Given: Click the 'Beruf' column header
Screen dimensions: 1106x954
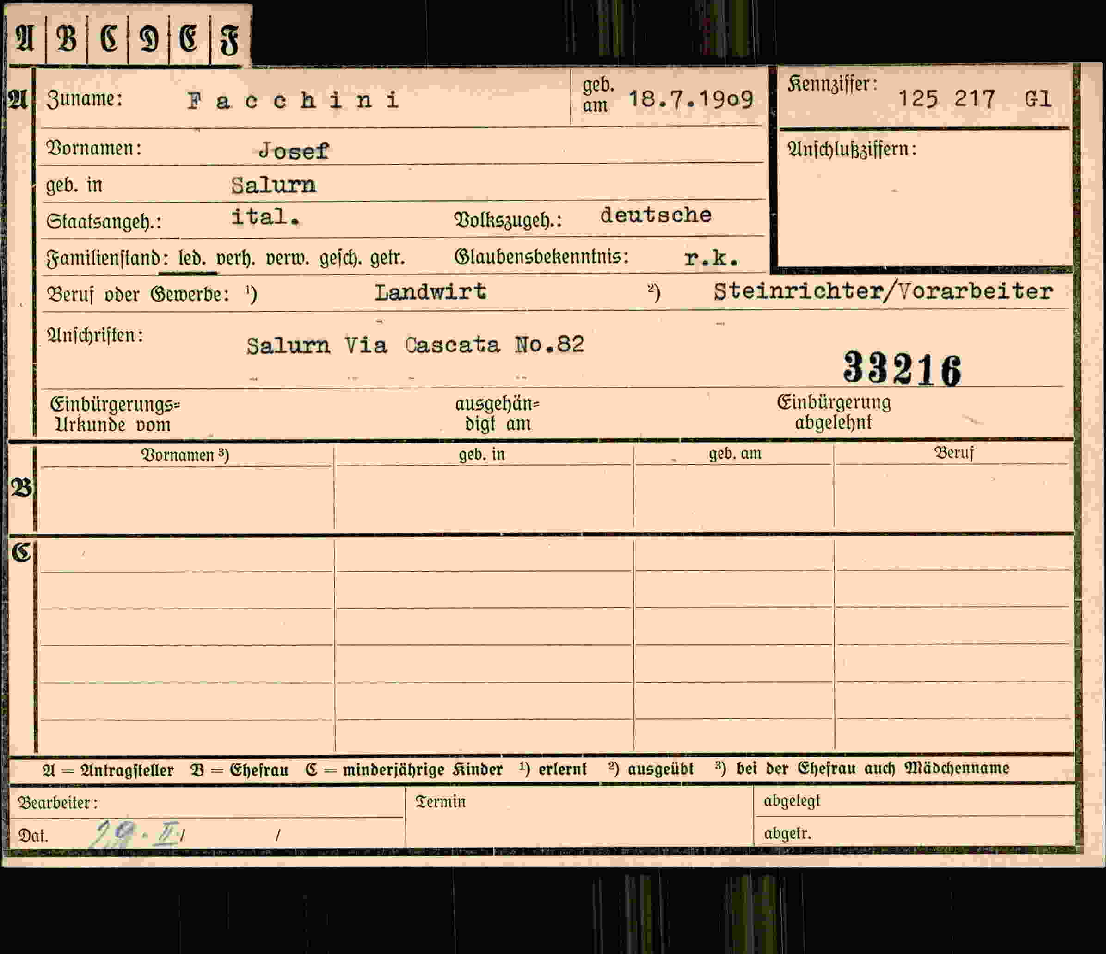Looking at the screenshot, I should coord(954,453).
